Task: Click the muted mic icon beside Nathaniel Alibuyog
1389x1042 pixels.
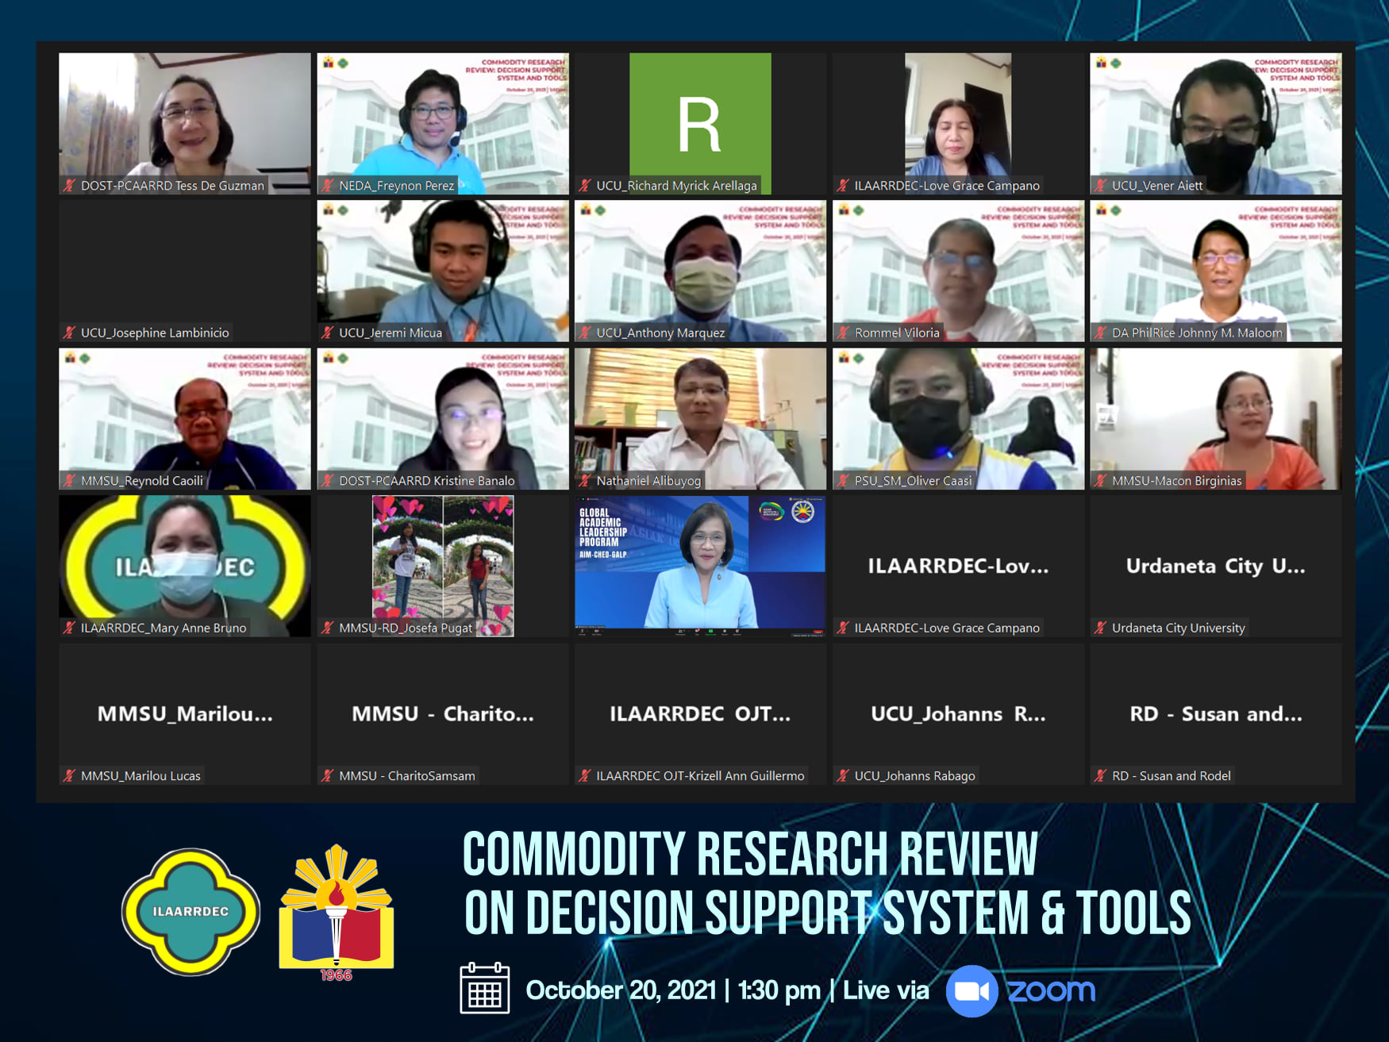Action: (x=585, y=481)
